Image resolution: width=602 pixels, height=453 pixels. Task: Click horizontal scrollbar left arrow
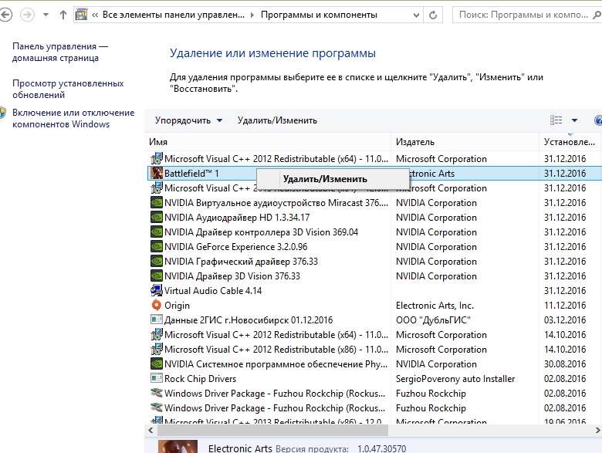click(x=150, y=431)
